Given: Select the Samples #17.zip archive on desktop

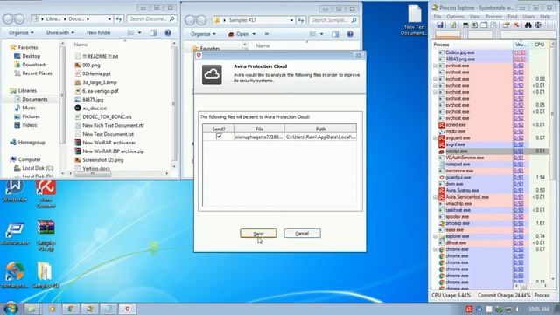Looking at the screenshot, I should pos(45,235).
